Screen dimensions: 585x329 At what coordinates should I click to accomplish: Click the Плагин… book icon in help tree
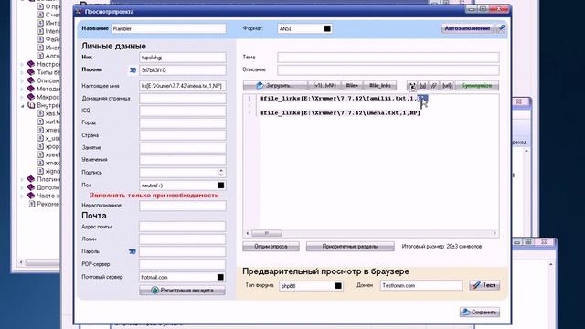coord(31,179)
